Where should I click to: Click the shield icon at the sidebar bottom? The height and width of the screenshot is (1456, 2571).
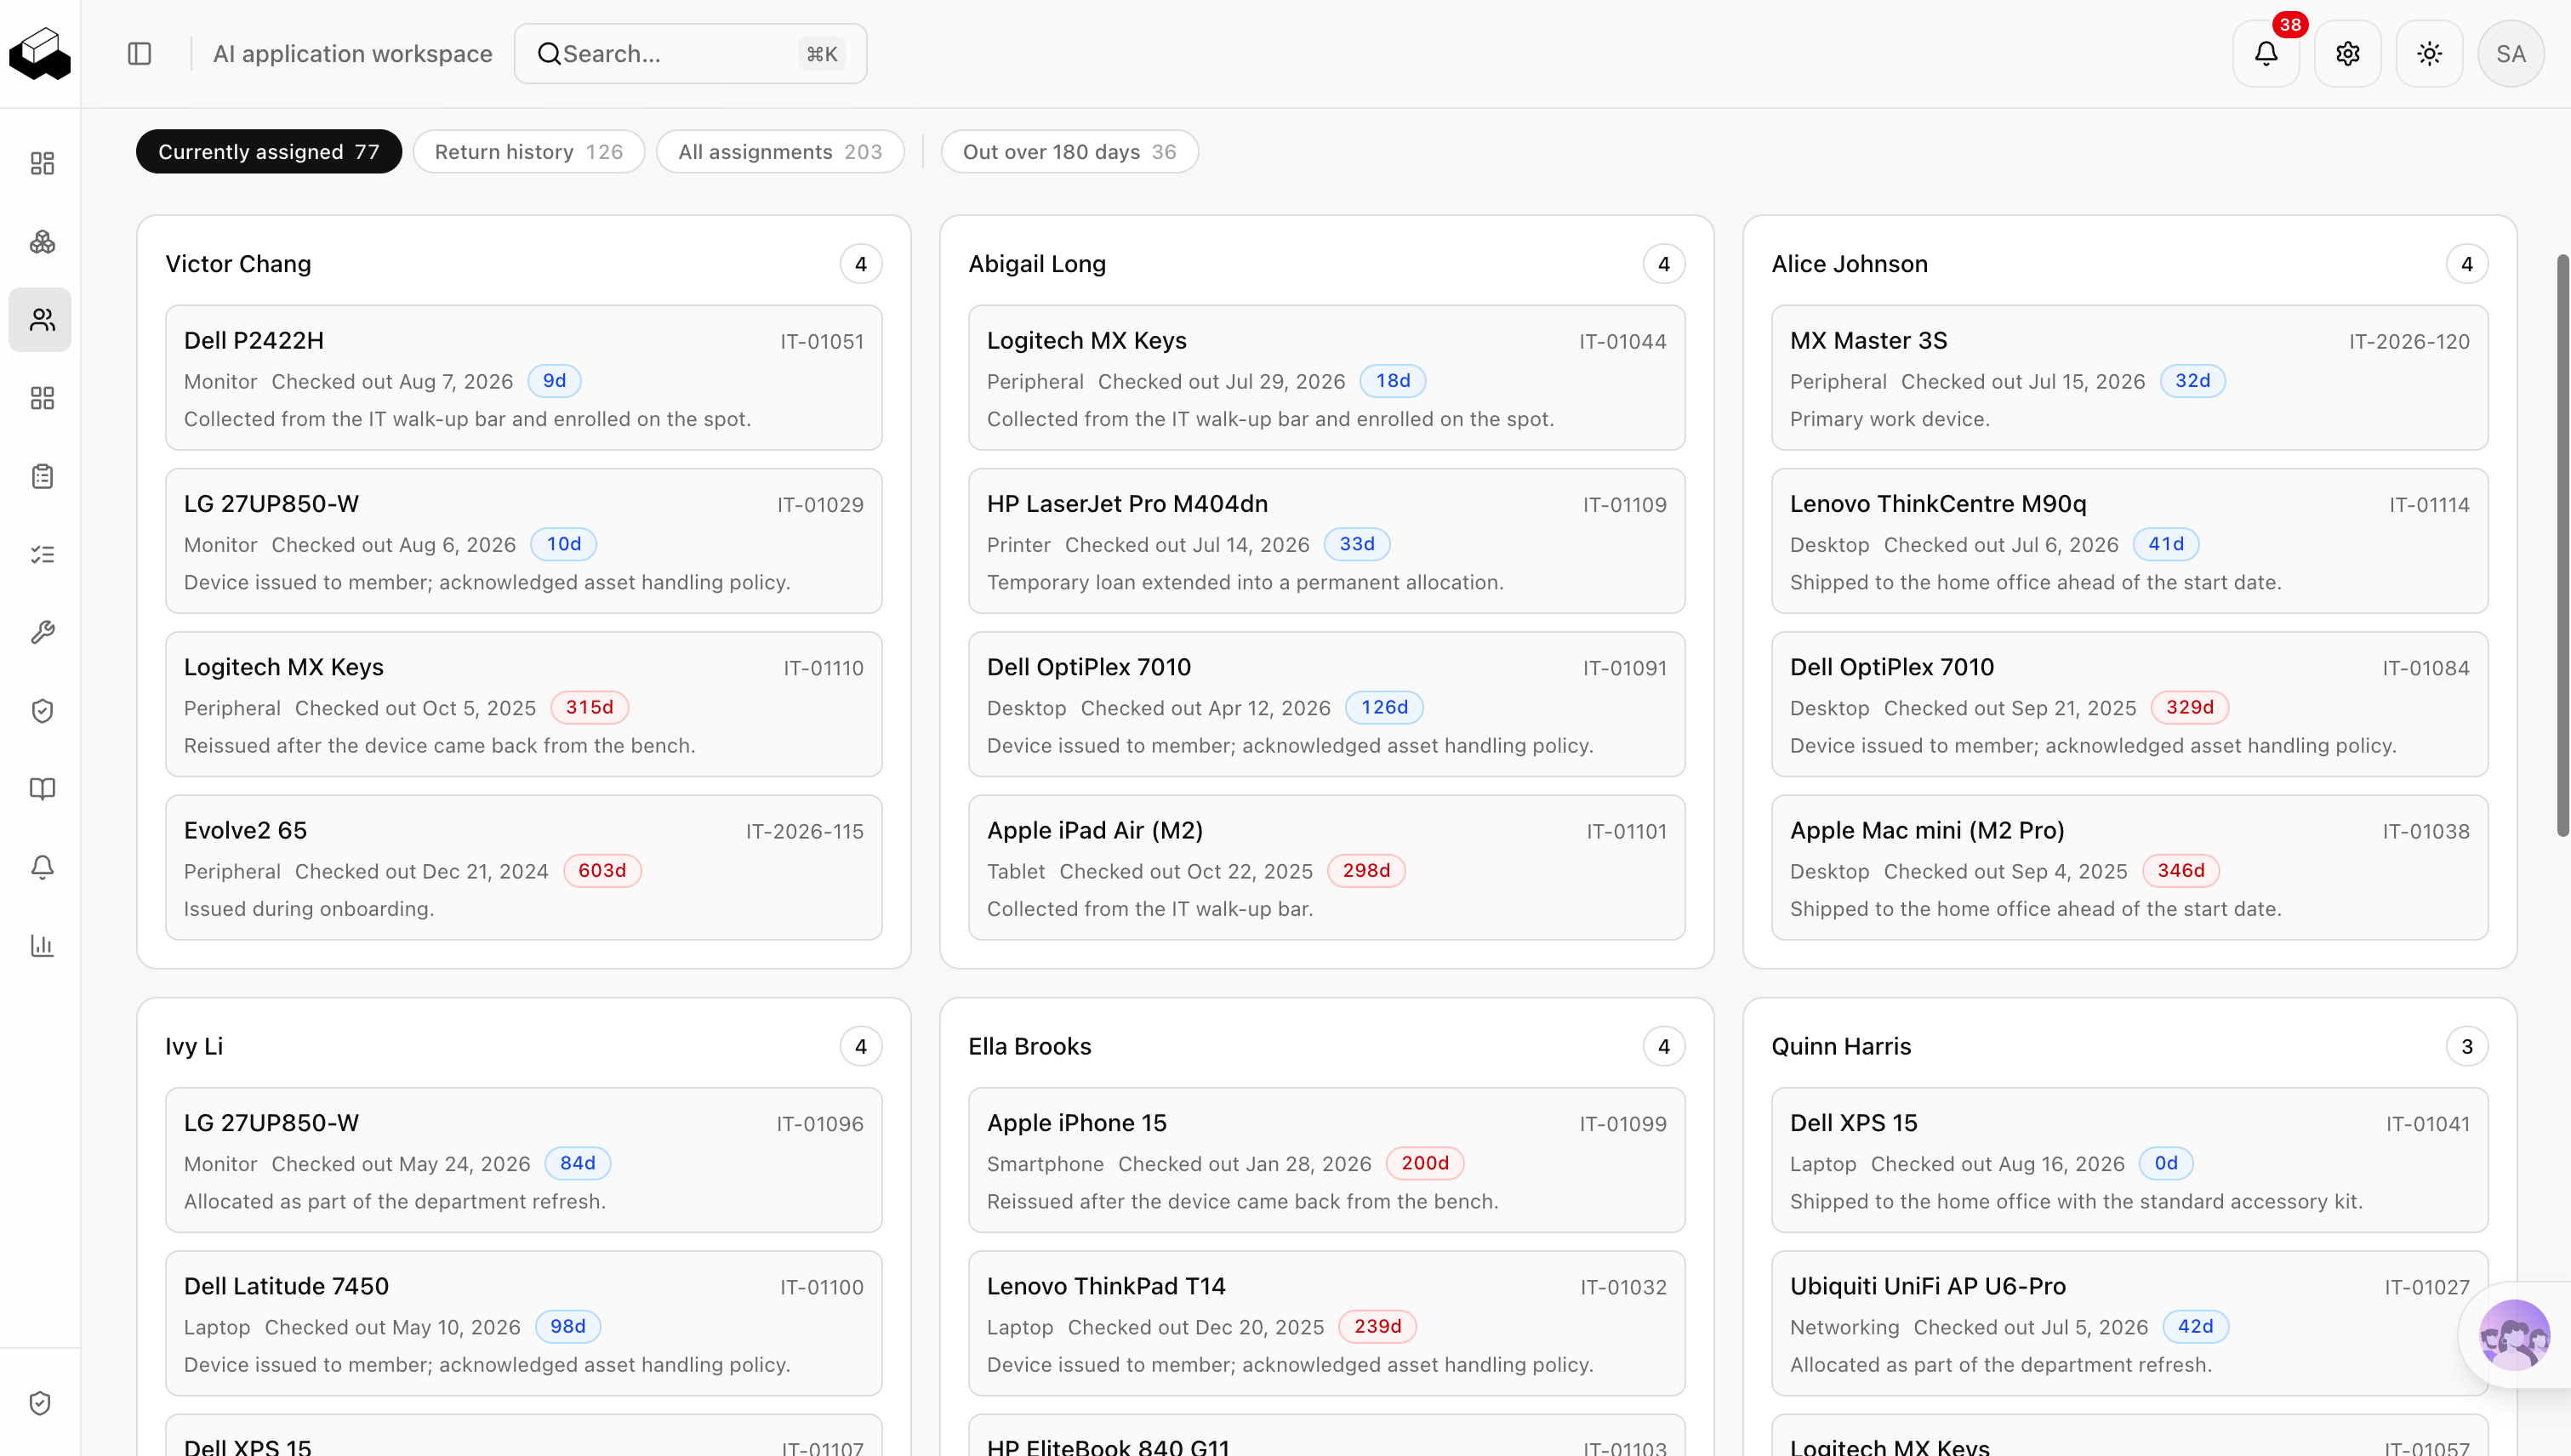(x=40, y=1403)
